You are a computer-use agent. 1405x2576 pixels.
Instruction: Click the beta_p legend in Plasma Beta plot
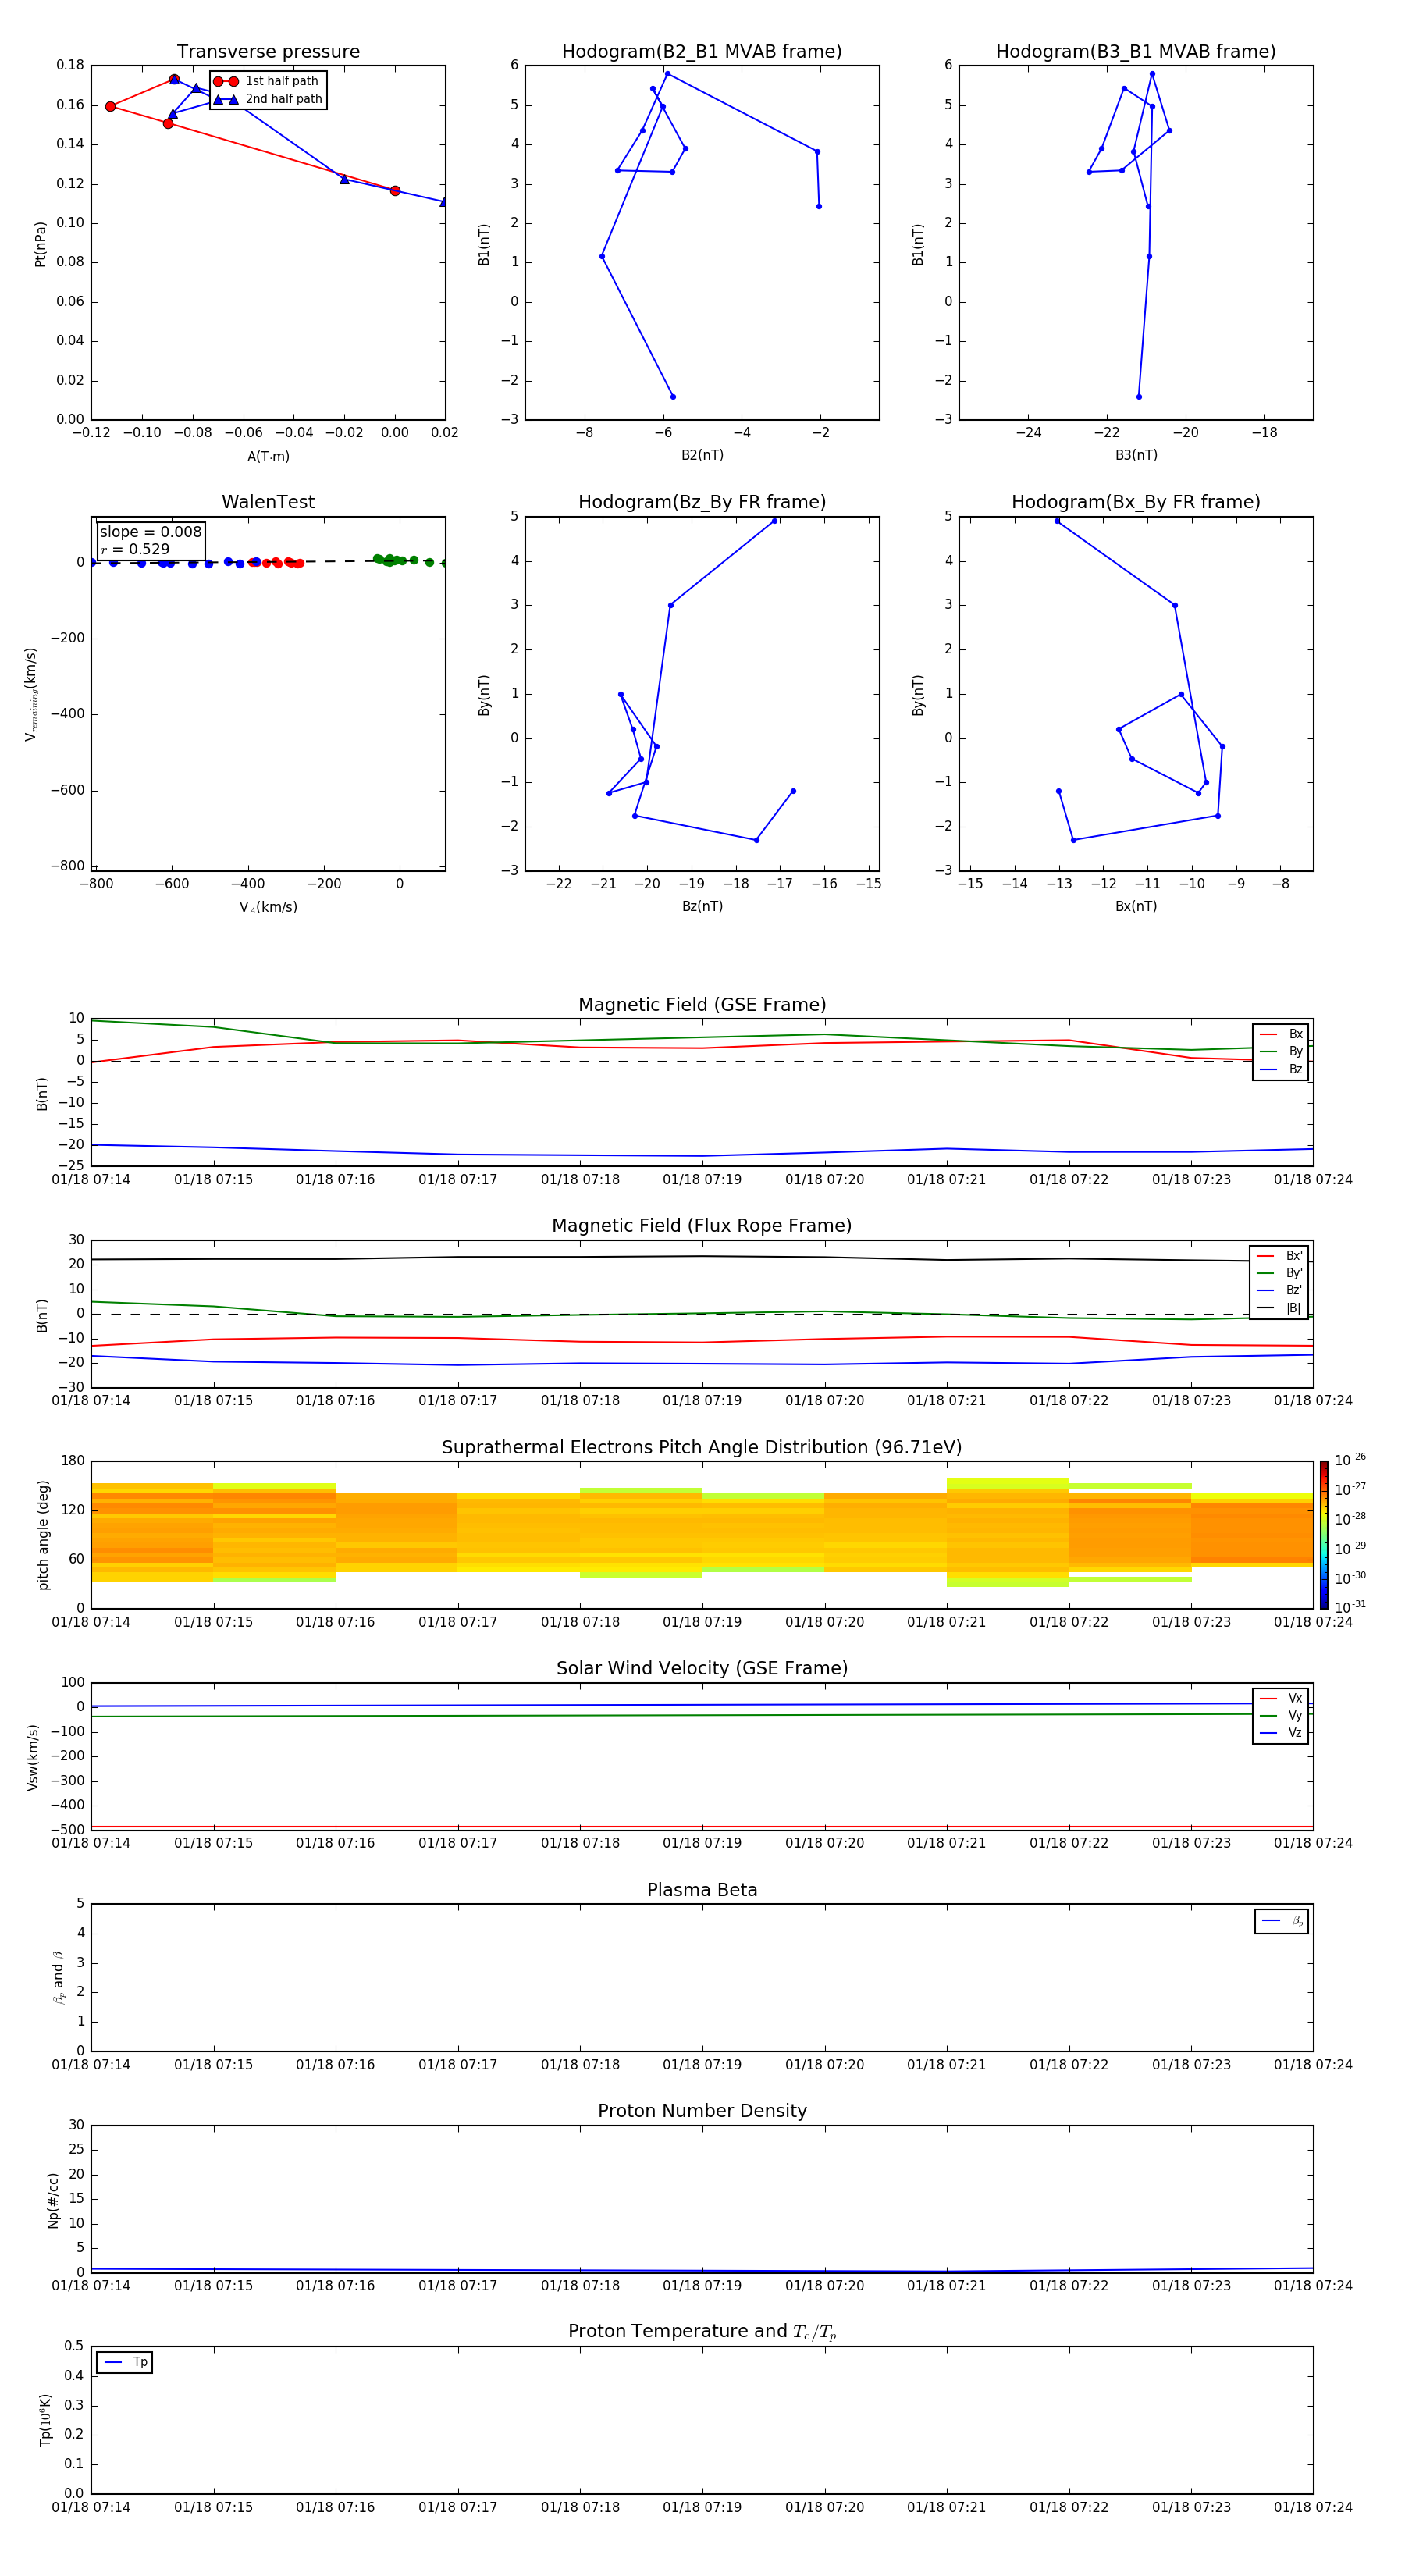tap(1282, 1921)
